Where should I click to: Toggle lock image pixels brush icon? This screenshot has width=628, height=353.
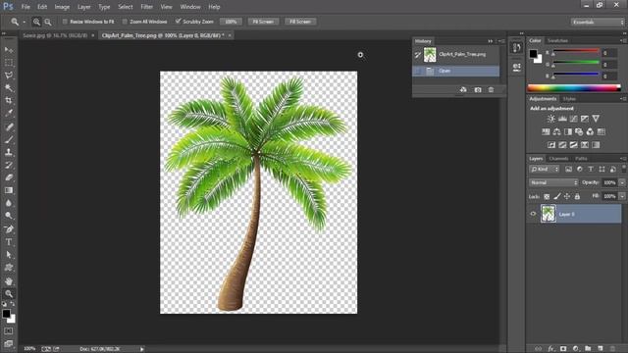tap(557, 196)
